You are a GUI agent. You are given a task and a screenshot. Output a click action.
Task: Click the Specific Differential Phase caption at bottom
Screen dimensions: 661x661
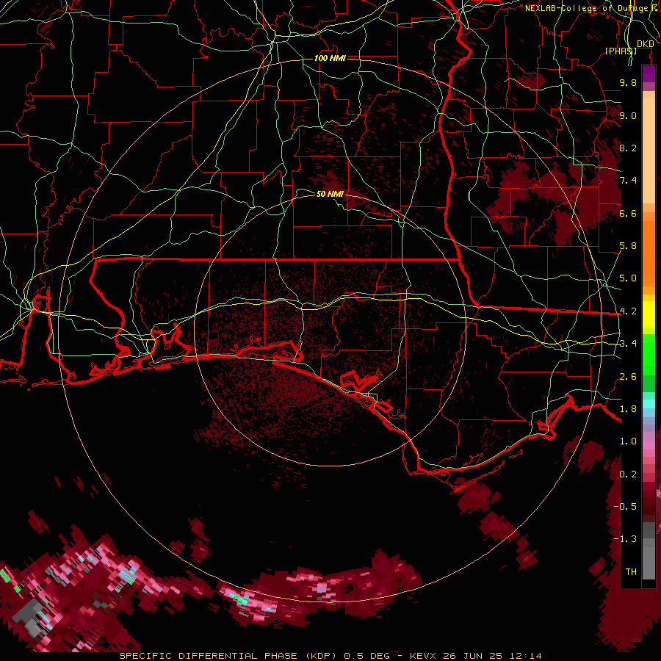click(x=330, y=656)
